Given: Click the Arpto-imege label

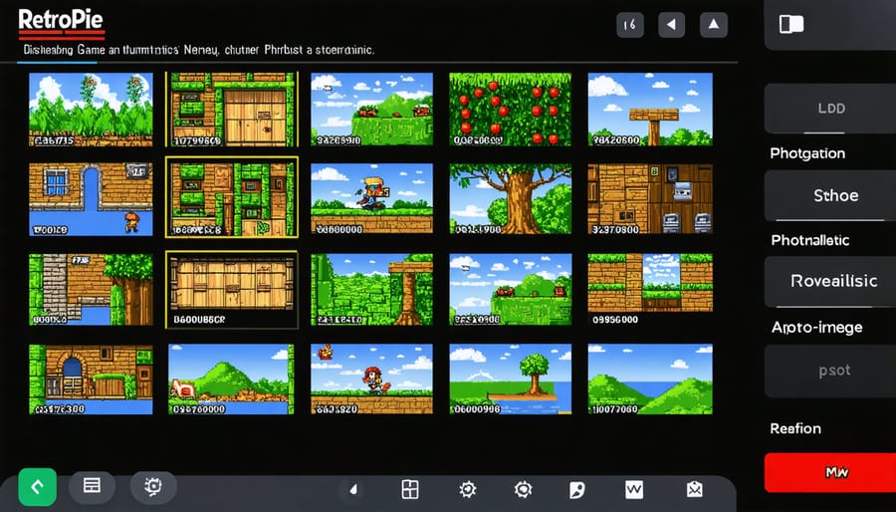Looking at the screenshot, I should point(816,328).
